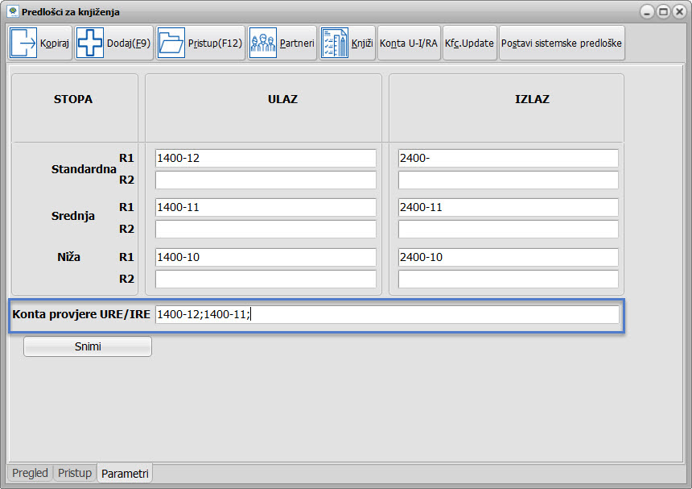Image resolution: width=692 pixels, height=489 pixels.
Task: Click the Dodaj(F9) plus icon
Action: coord(90,43)
